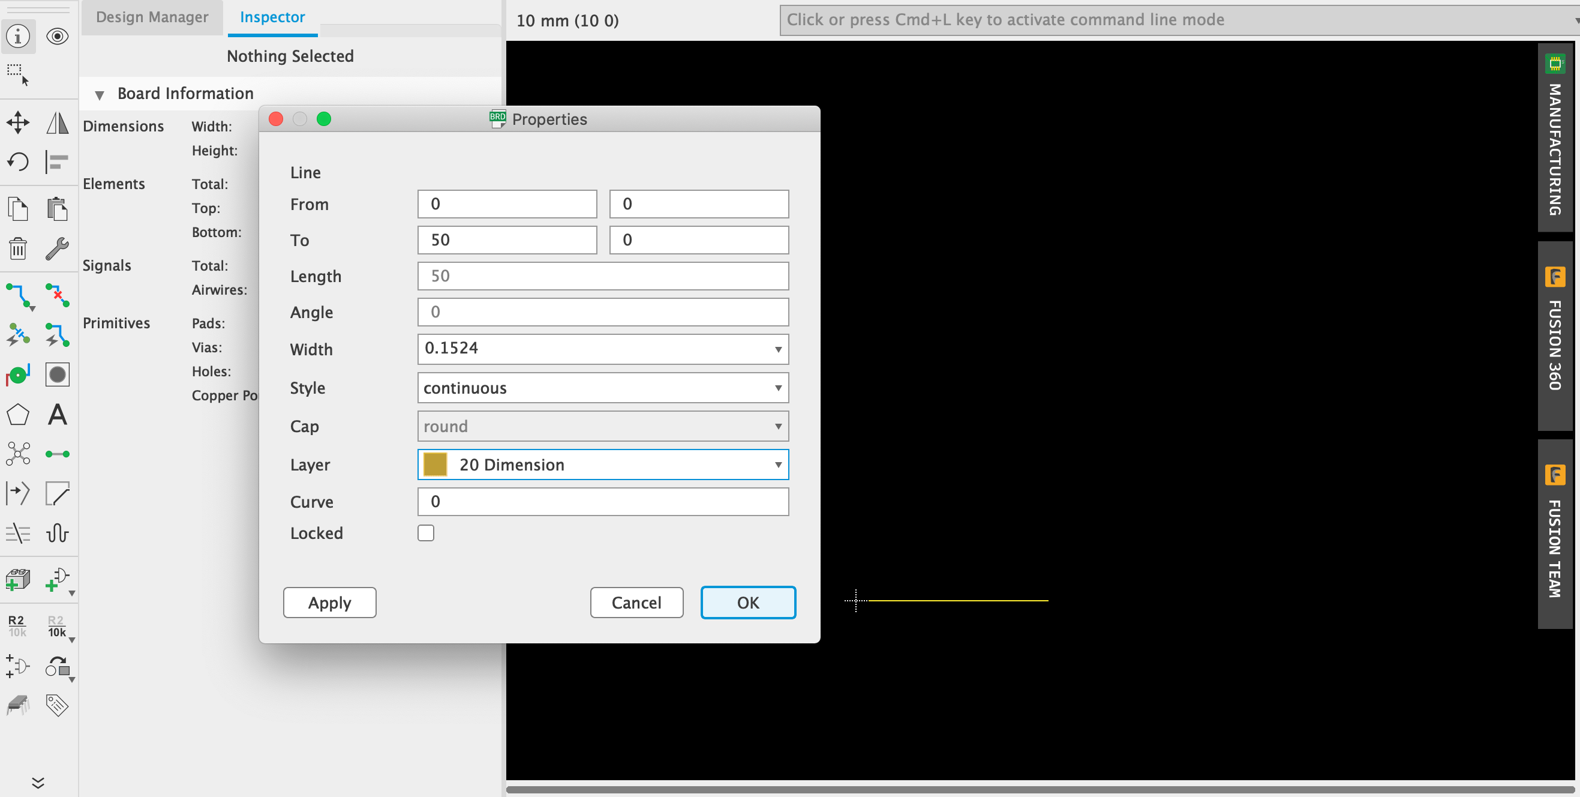Select the Text tool
Image resolution: width=1580 pixels, height=797 pixels.
(57, 414)
